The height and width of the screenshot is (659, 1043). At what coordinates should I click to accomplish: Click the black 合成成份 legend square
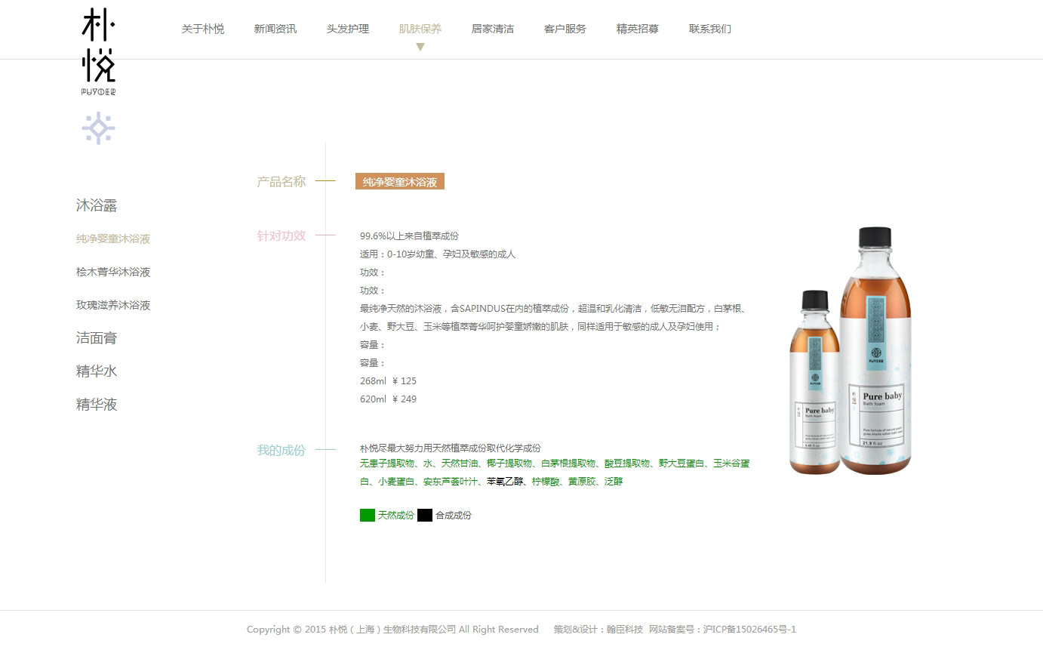[x=425, y=515]
